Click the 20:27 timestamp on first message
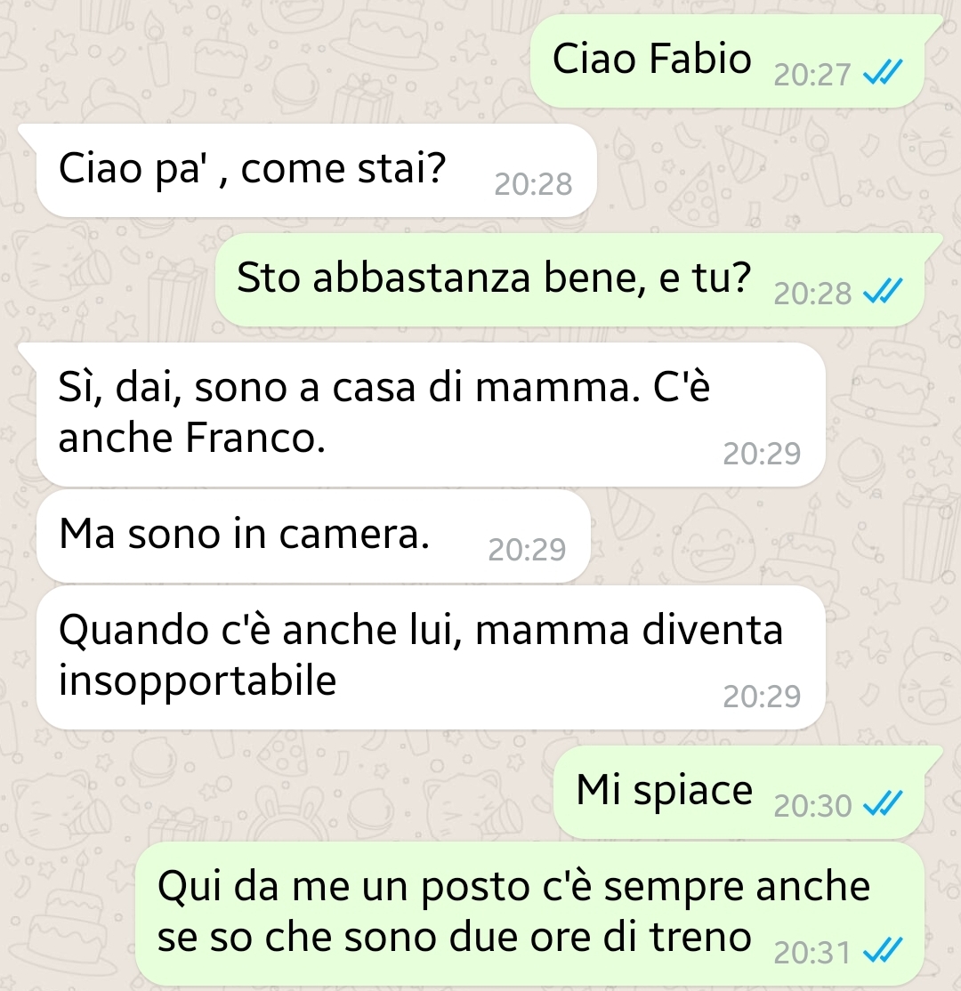Viewport: 961px width, 991px height. click(x=812, y=75)
